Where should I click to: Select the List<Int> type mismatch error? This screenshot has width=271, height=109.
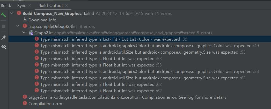pyautogui.click(x=110, y=39)
